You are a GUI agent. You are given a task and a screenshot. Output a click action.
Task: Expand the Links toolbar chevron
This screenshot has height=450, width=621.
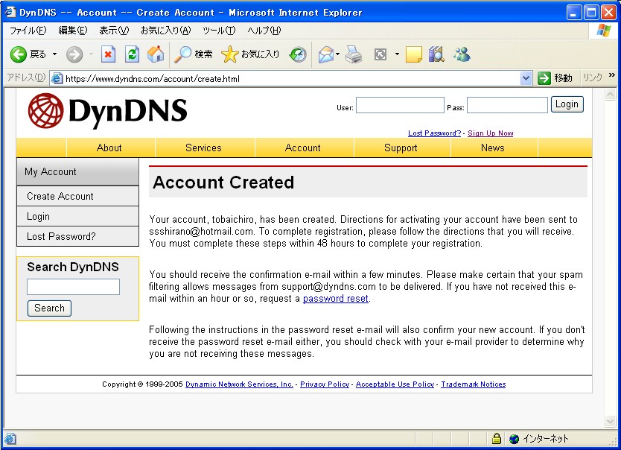tap(611, 75)
